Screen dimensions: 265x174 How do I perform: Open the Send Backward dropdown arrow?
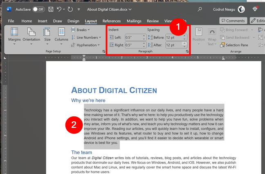pos(254,38)
